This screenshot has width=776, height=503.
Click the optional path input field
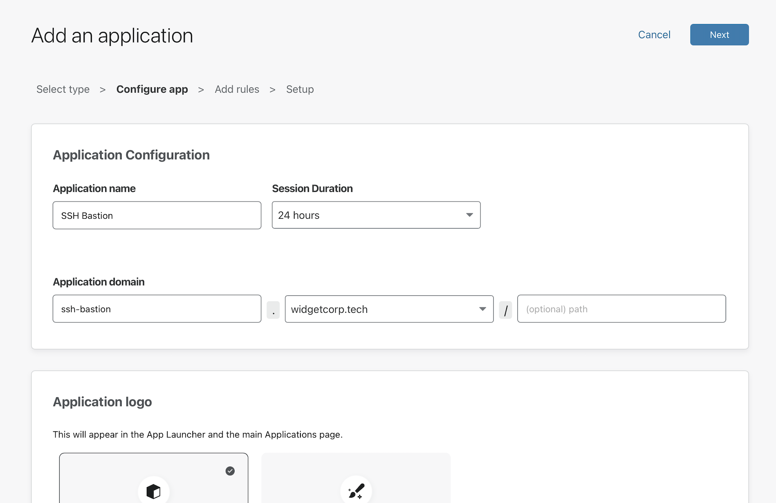[x=621, y=309]
